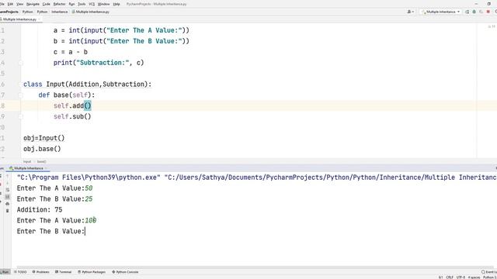The width and height of the screenshot is (497, 279).
Task: Click the 'Addition: 75' output line
Action: (x=40, y=210)
